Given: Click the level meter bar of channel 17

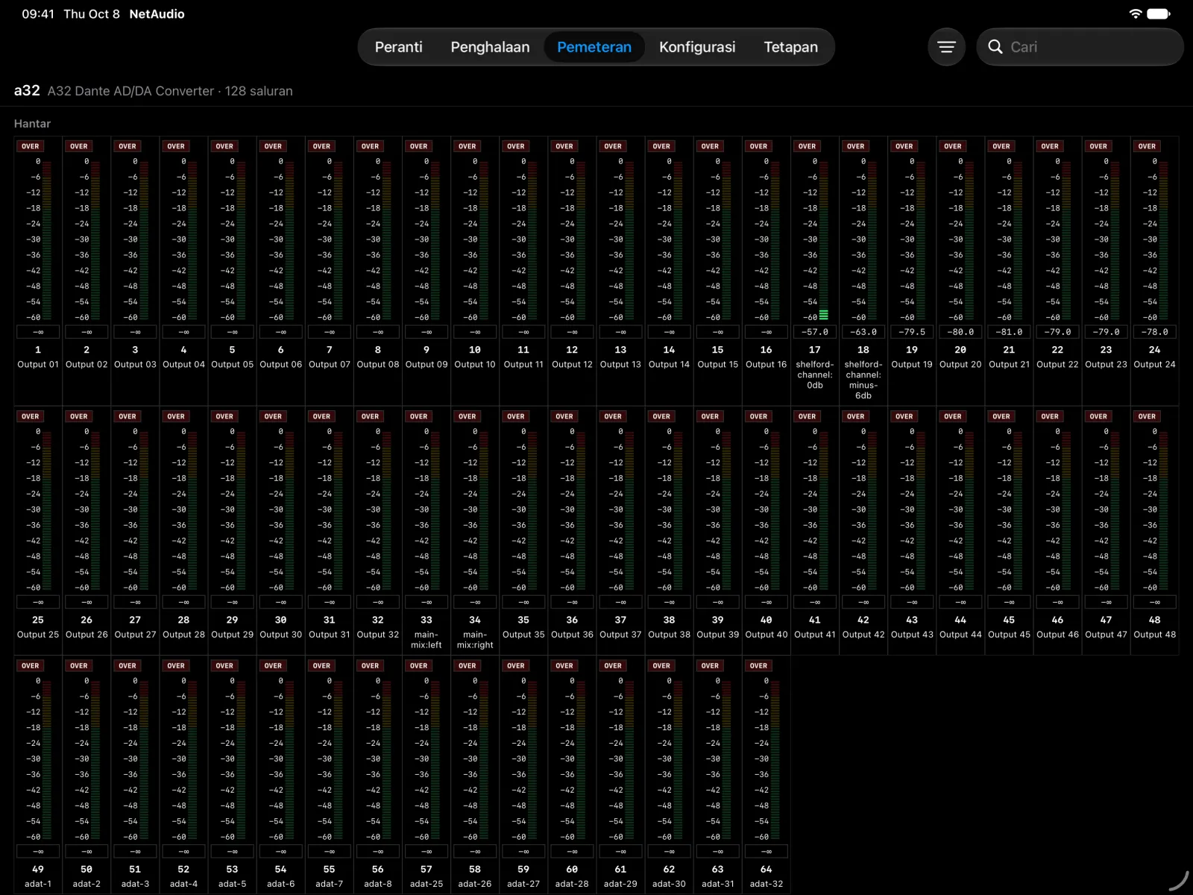Looking at the screenshot, I should coord(824,239).
